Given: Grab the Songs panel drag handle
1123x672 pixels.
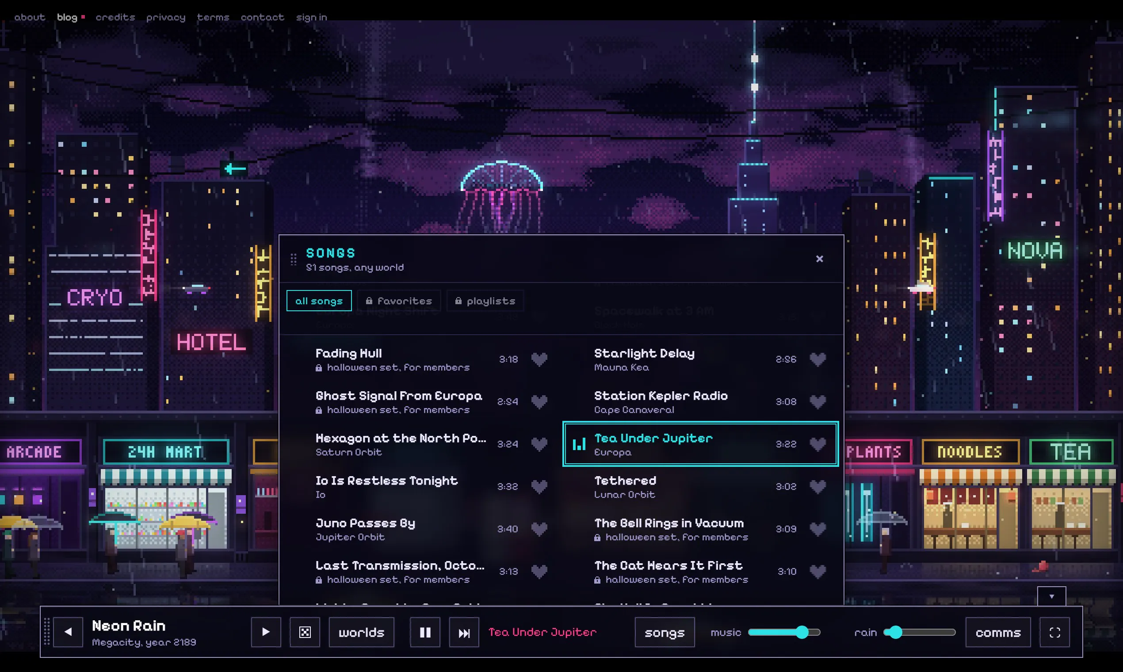Looking at the screenshot, I should click(x=294, y=260).
